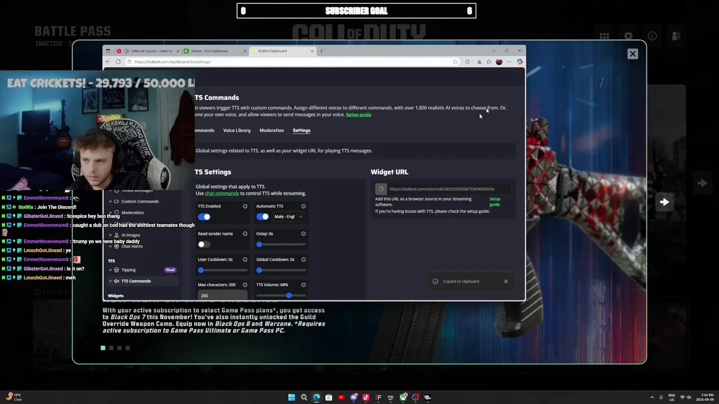Open browser profile avatar
Image resolution: width=719 pixels, height=404 pixels.
(x=499, y=62)
